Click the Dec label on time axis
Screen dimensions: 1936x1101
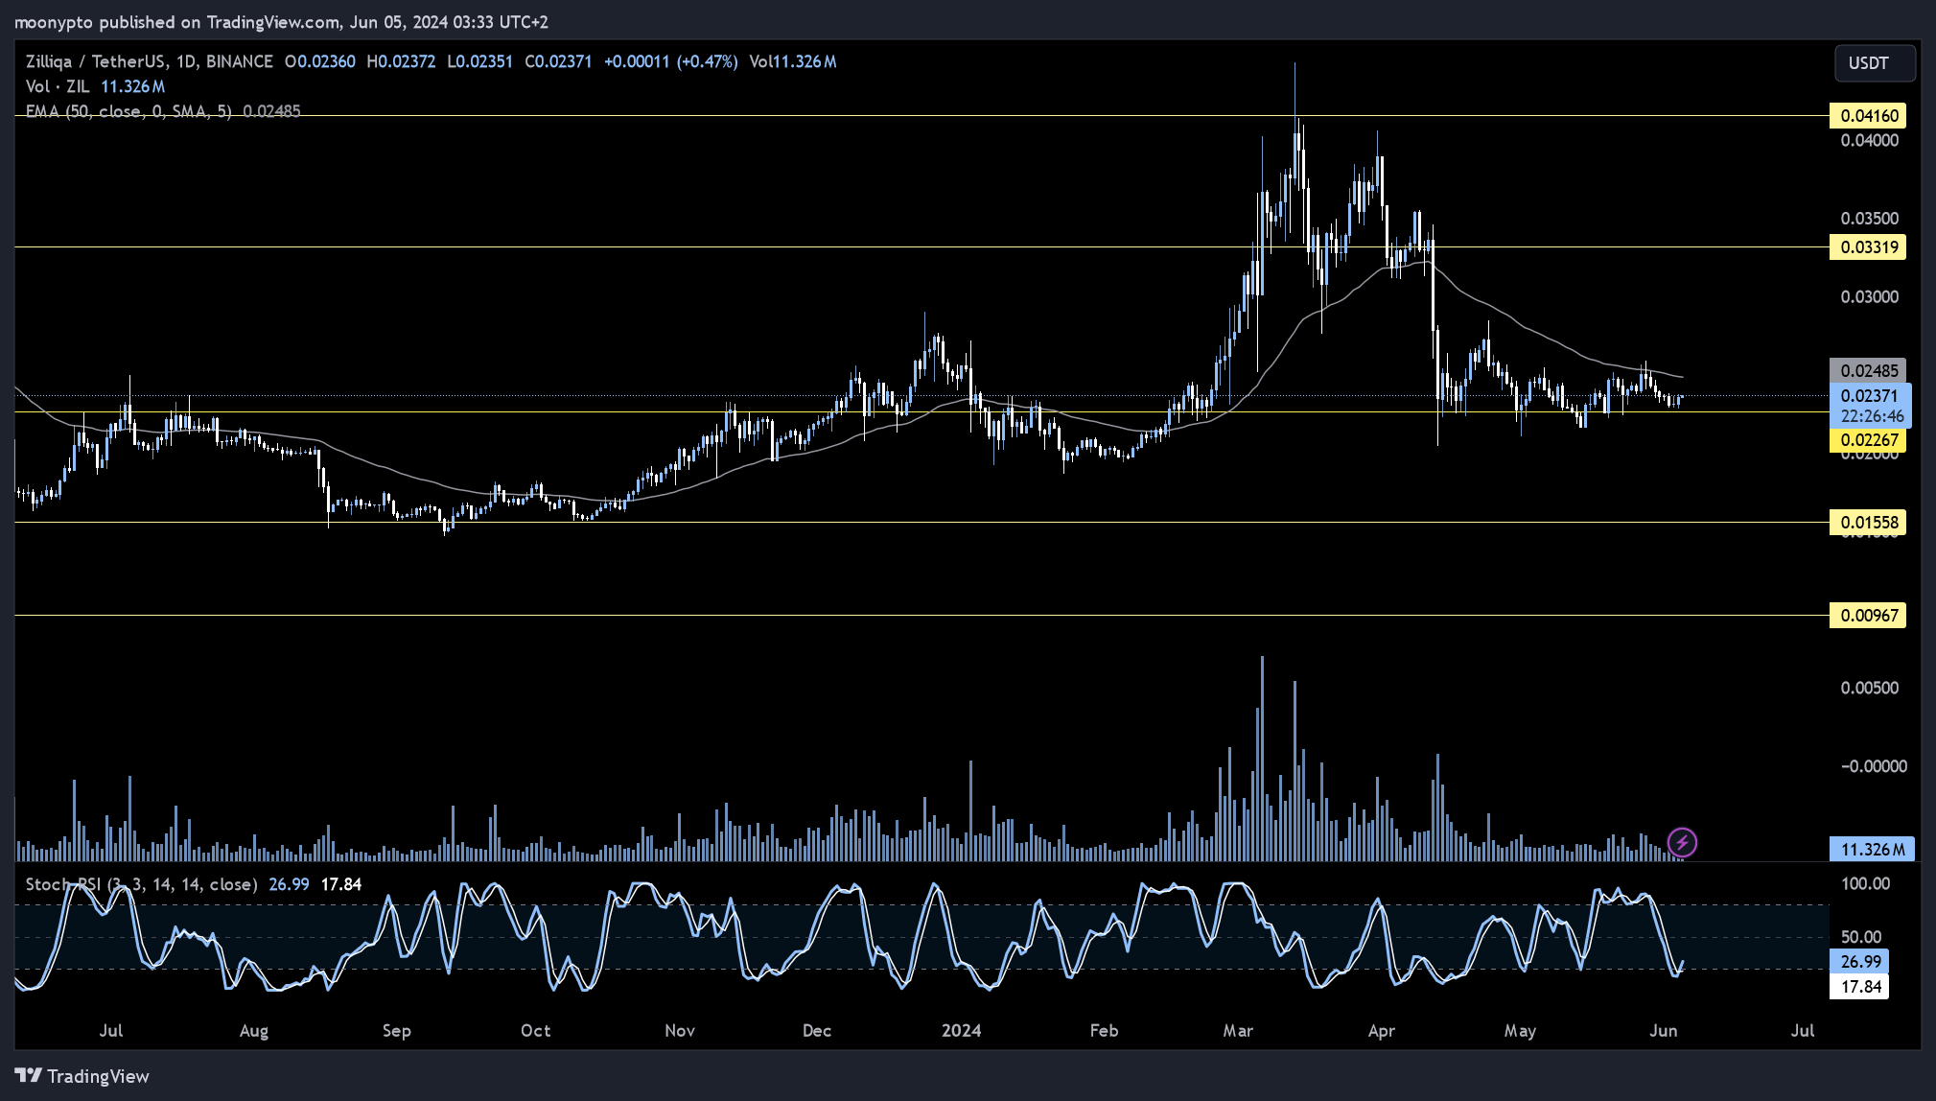click(x=817, y=1031)
